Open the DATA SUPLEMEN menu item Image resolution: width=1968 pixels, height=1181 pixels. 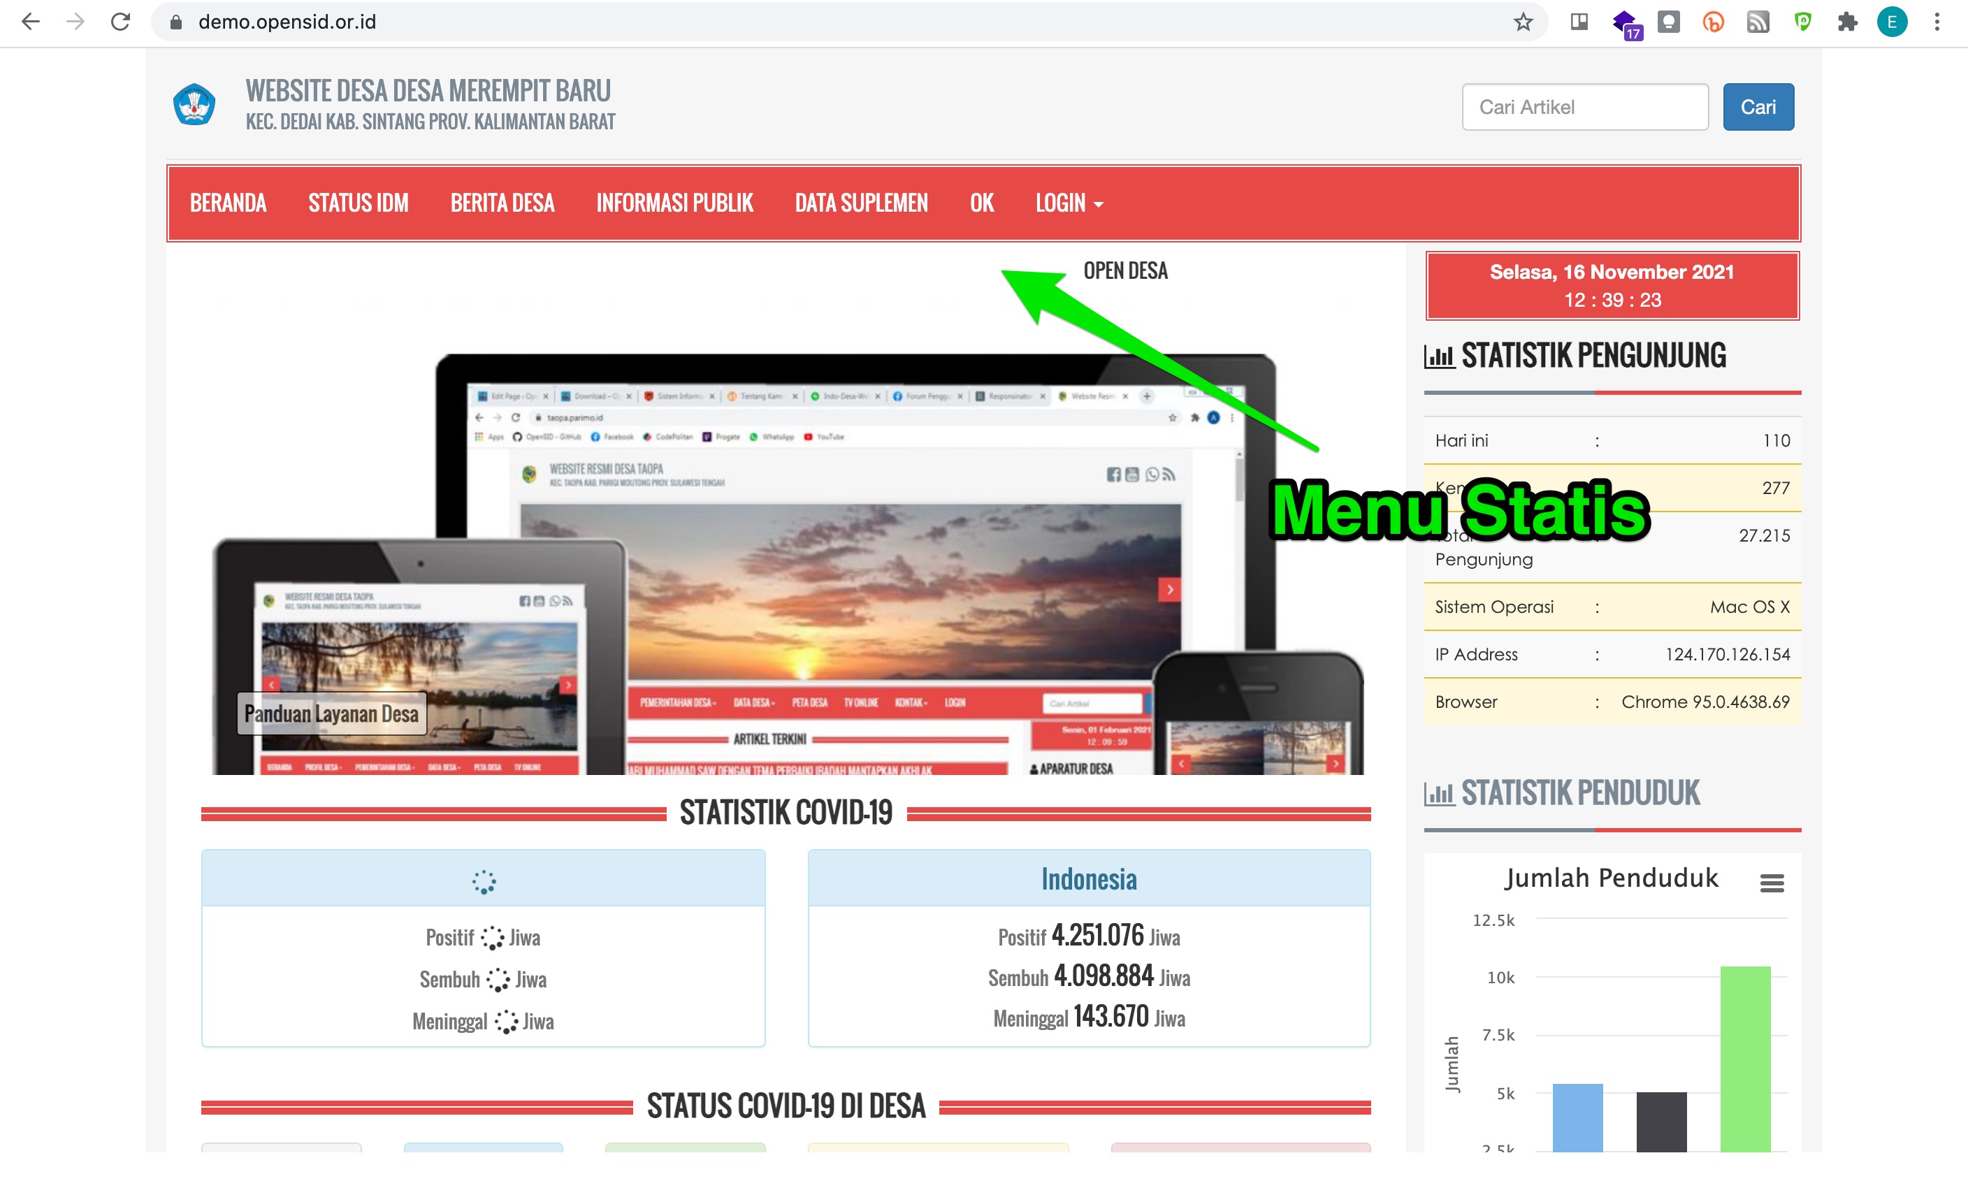(x=861, y=203)
